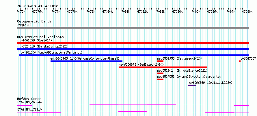The width and height of the screenshot is (257, 116).
Task: Click the Cytogenetic Bands track title
Action: pos(34,21)
